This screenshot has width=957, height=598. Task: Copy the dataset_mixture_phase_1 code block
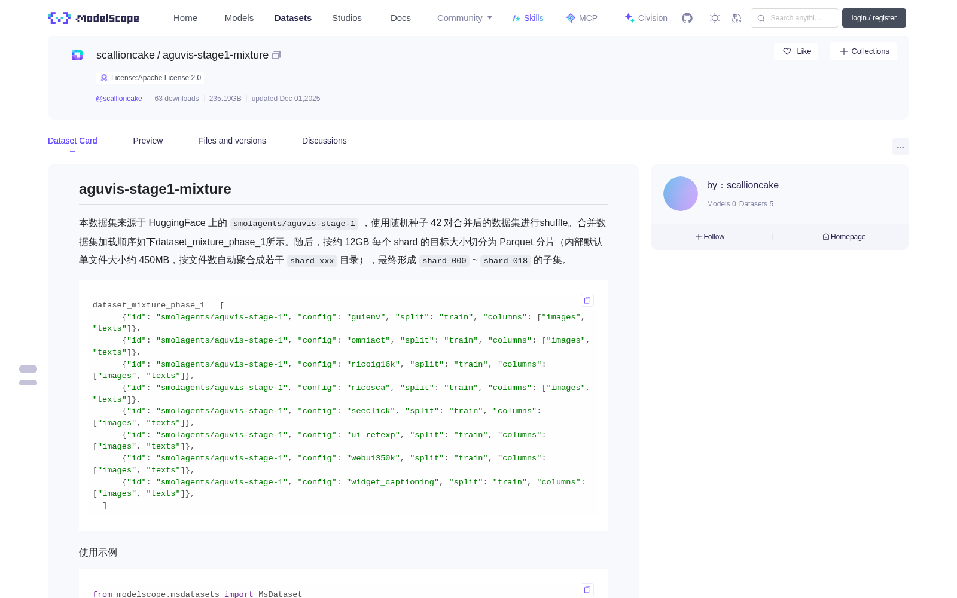(x=587, y=300)
